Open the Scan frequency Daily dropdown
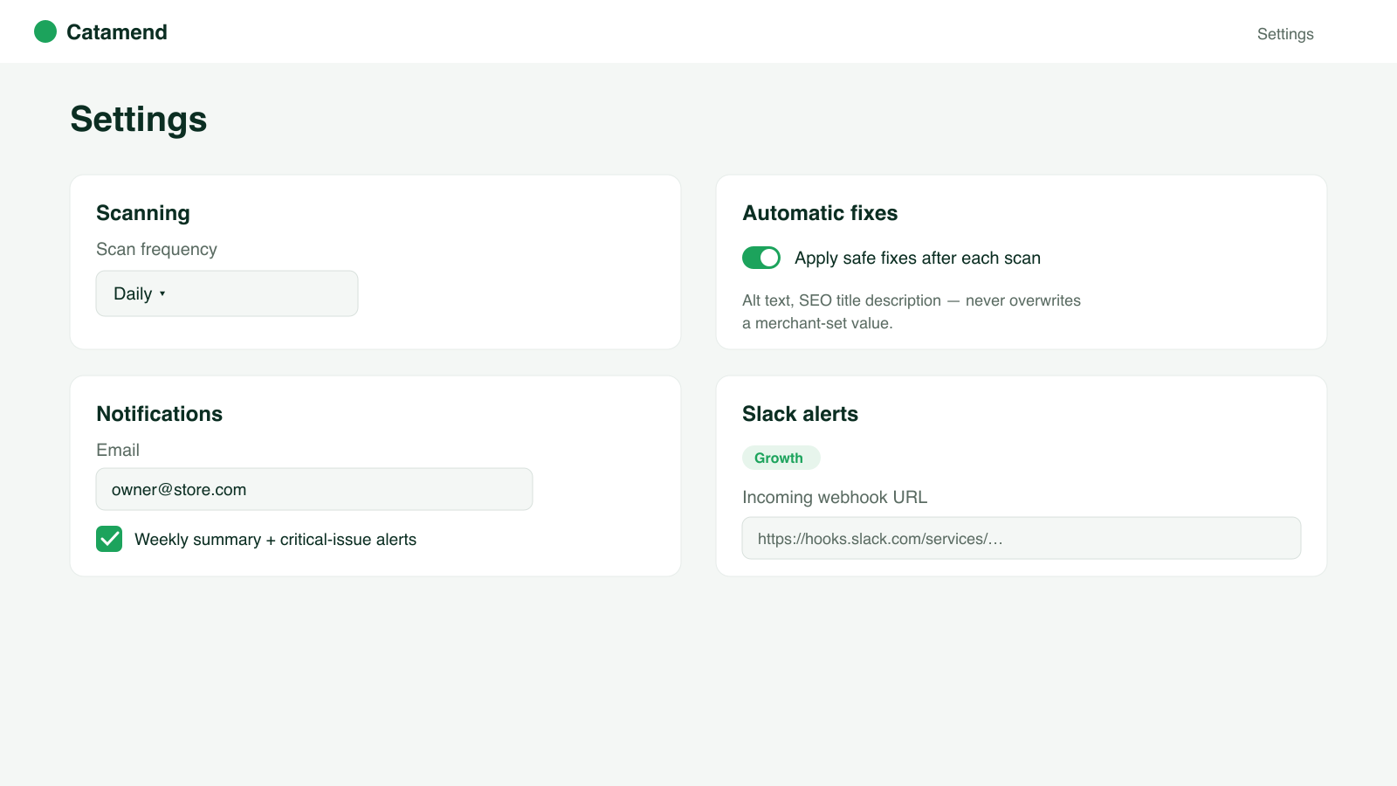The image size is (1397, 786). click(227, 293)
